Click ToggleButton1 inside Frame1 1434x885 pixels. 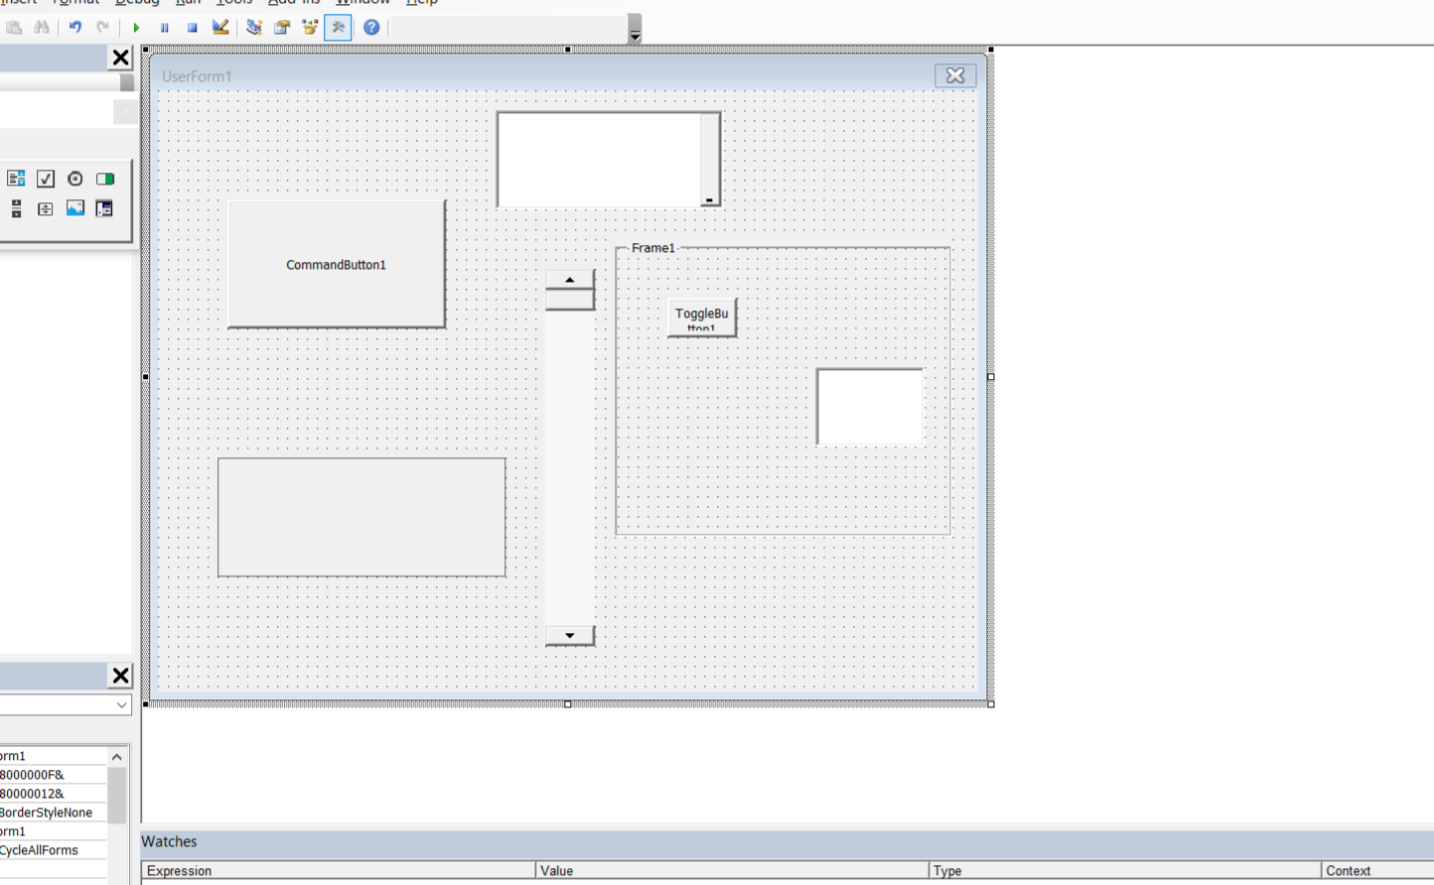702,318
